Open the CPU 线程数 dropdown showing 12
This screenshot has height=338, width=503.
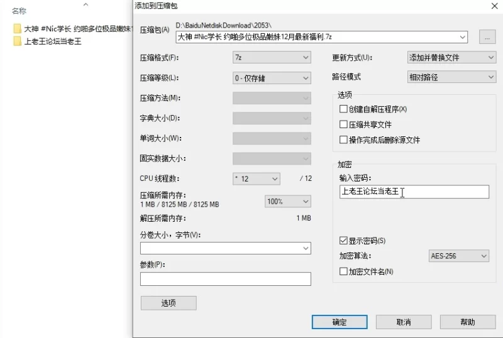pos(256,178)
